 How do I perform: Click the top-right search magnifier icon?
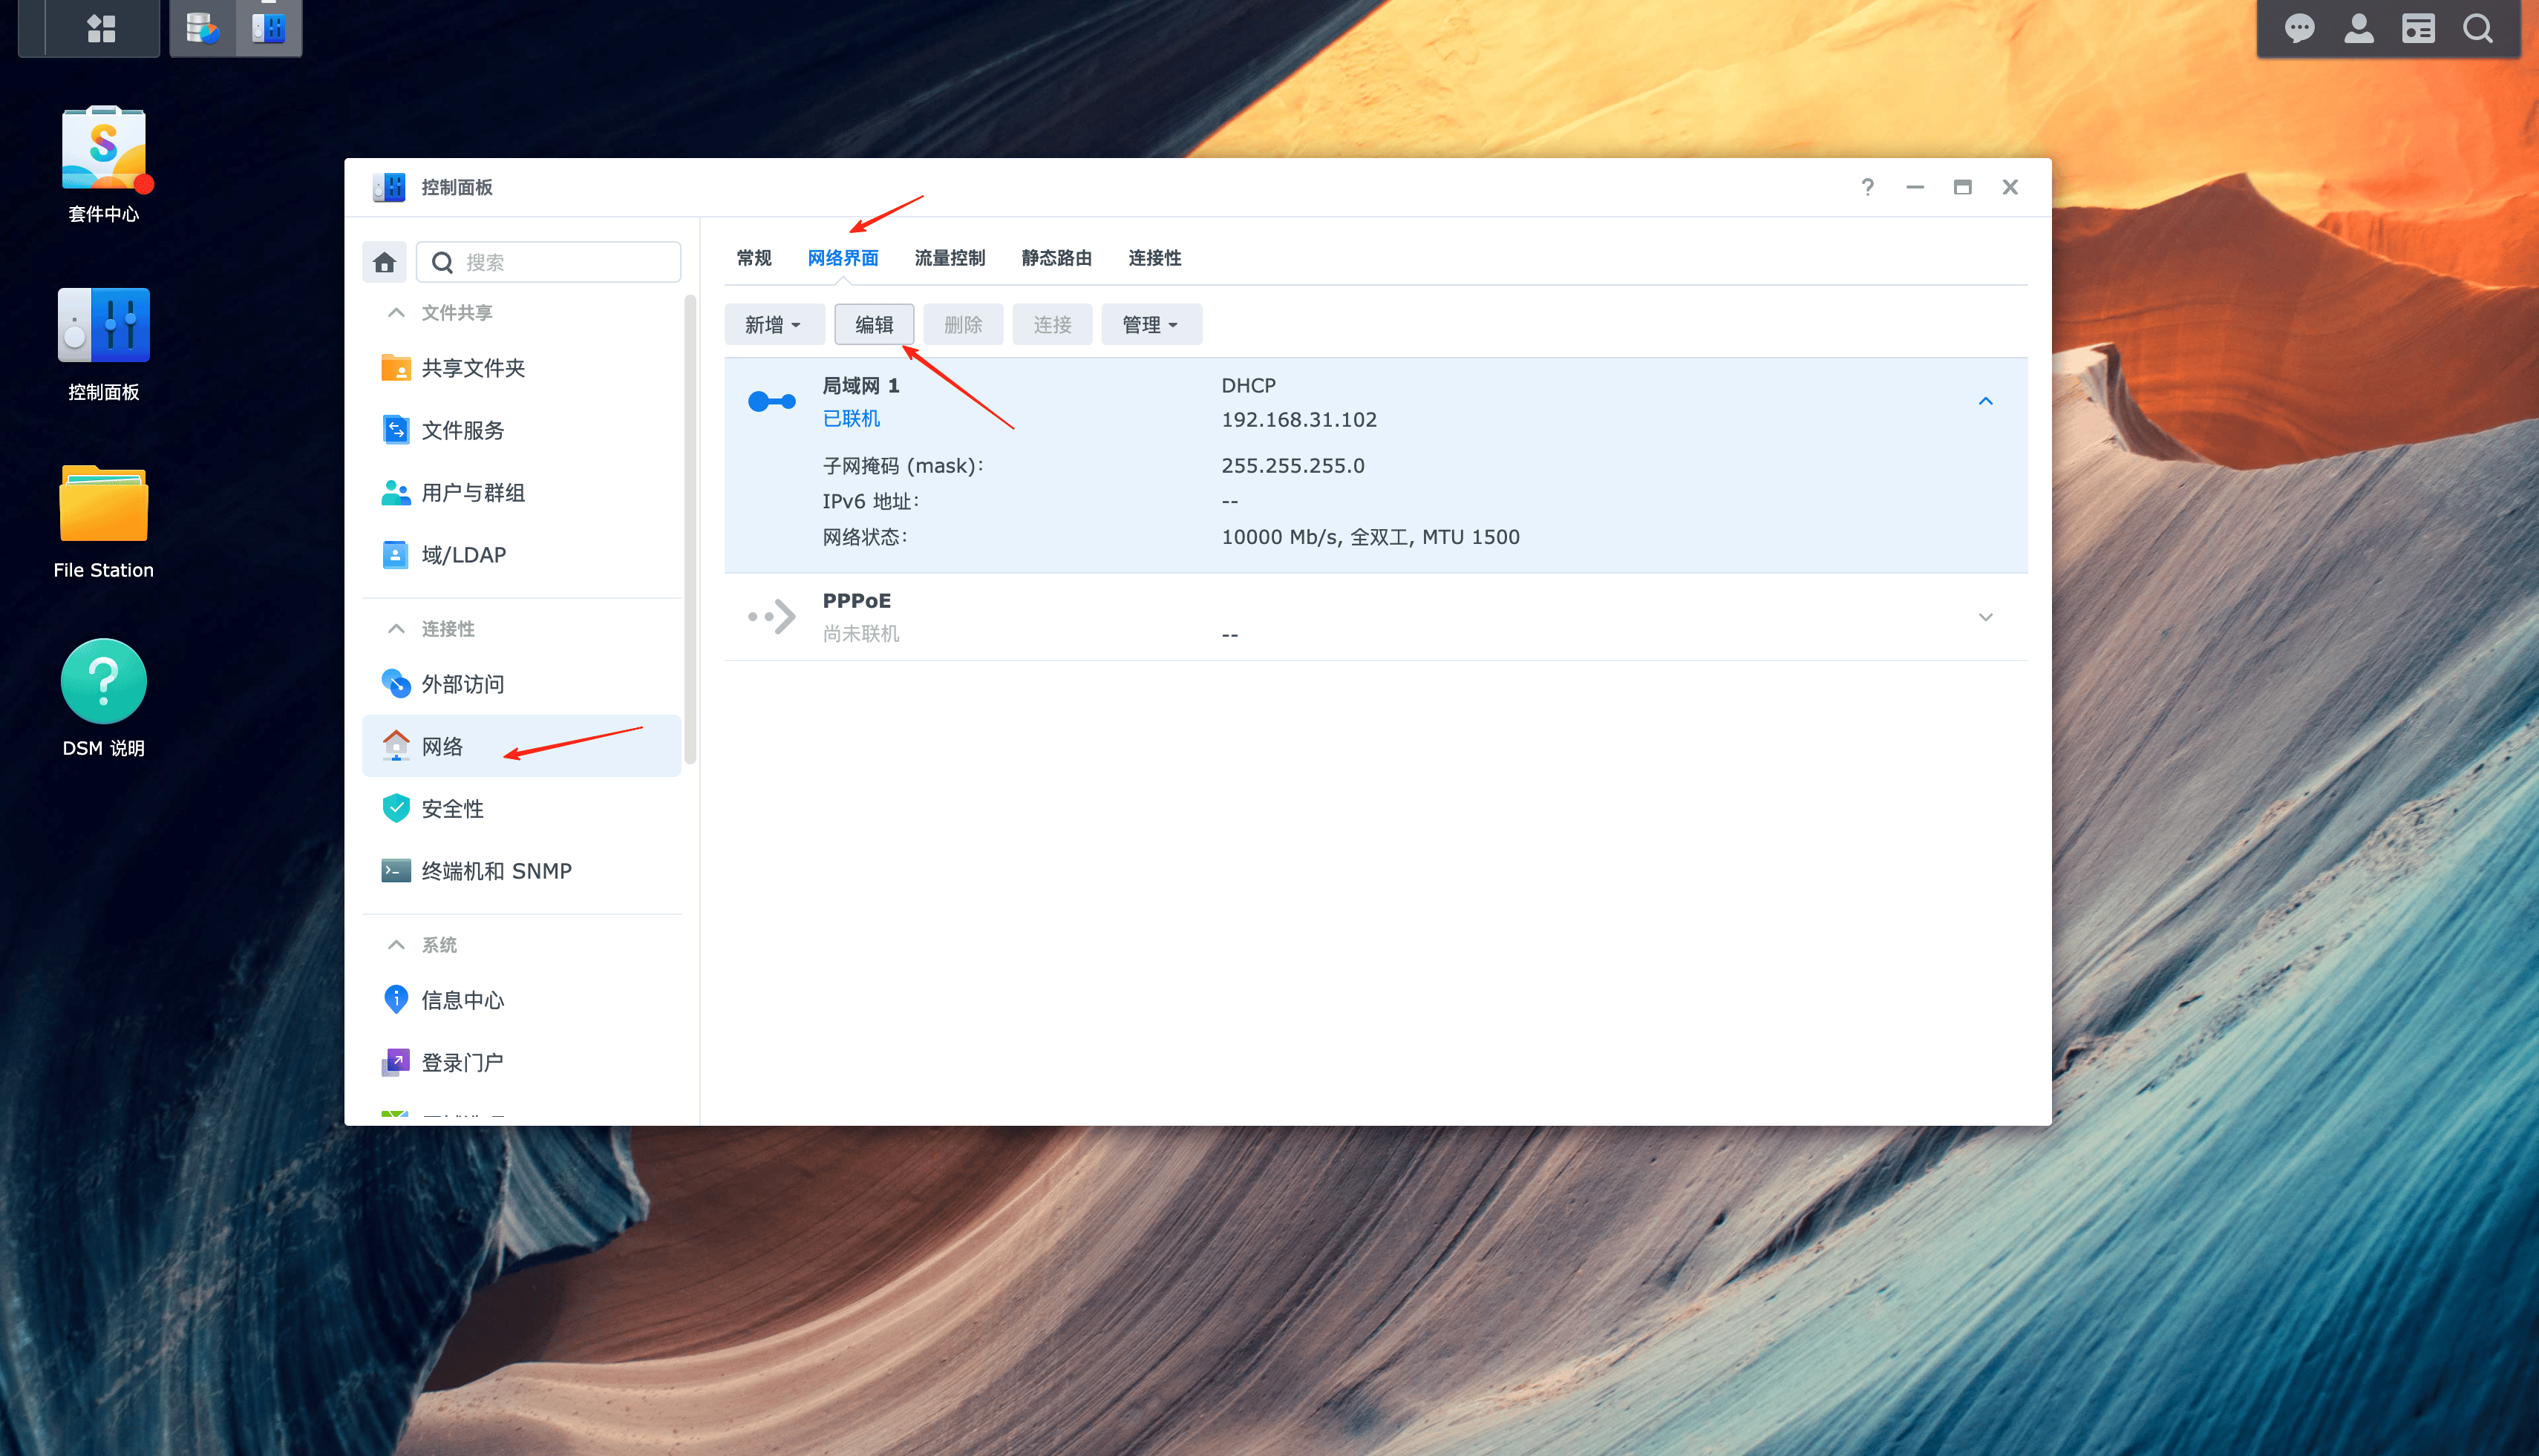point(2477,28)
